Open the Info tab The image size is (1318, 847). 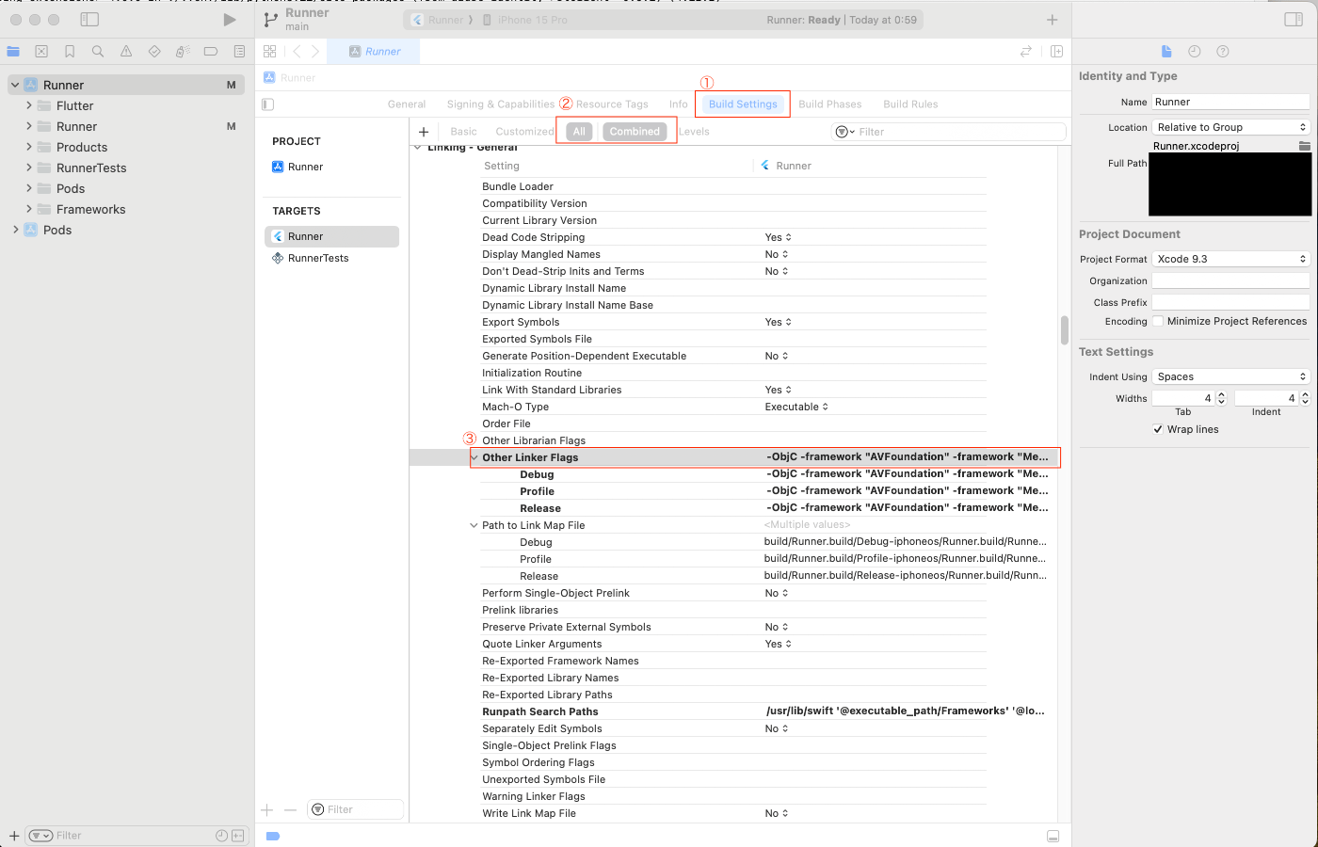tap(679, 104)
